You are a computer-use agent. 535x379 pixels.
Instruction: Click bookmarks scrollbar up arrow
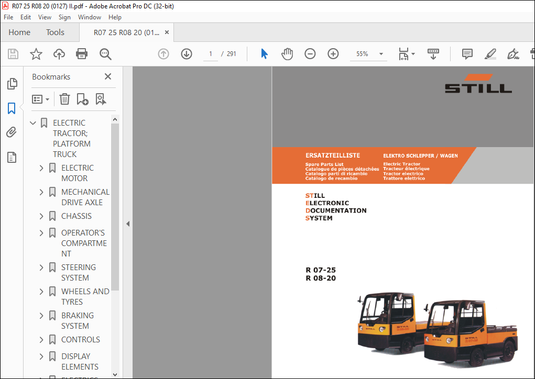click(x=115, y=120)
